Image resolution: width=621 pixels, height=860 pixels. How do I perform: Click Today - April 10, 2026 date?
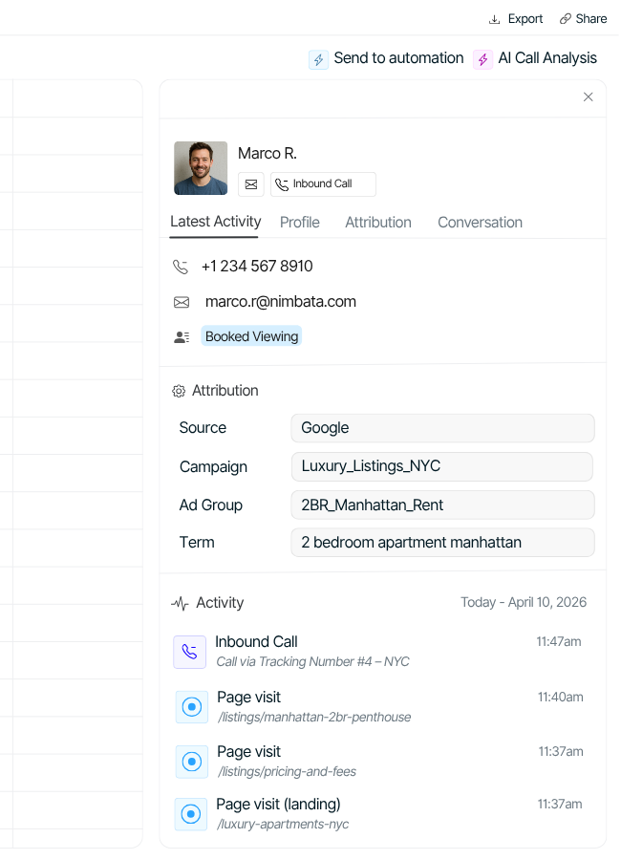(x=524, y=603)
